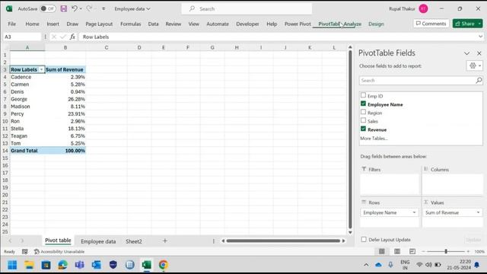487x274 pixels.
Task: Open the File menu
Action: (x=12, y=24)
